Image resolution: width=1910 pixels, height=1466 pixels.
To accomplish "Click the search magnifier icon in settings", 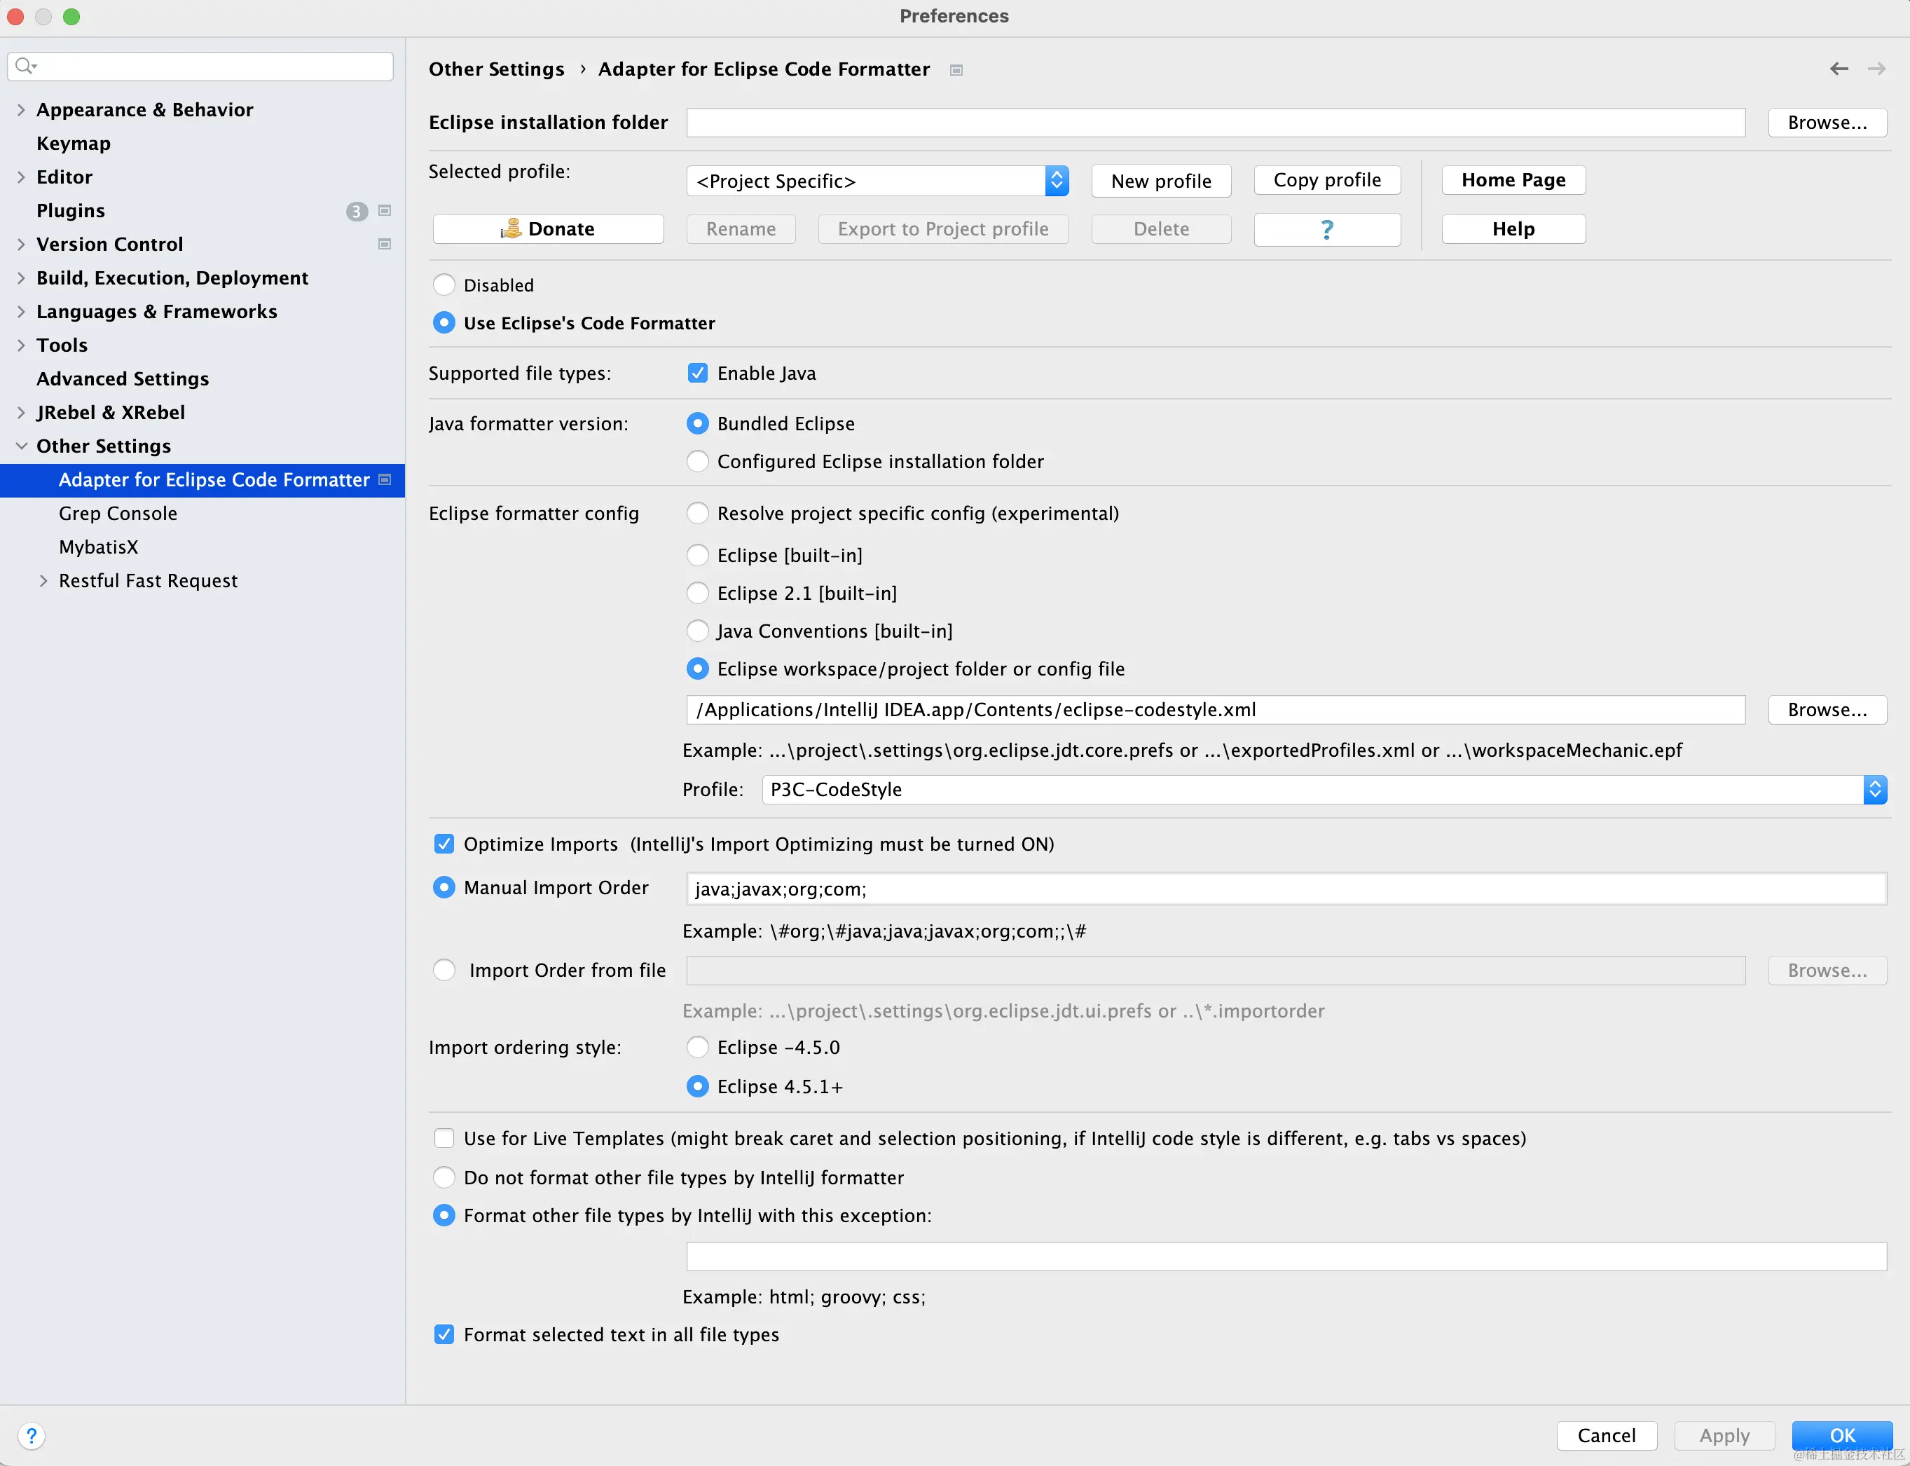I will 25,65.
